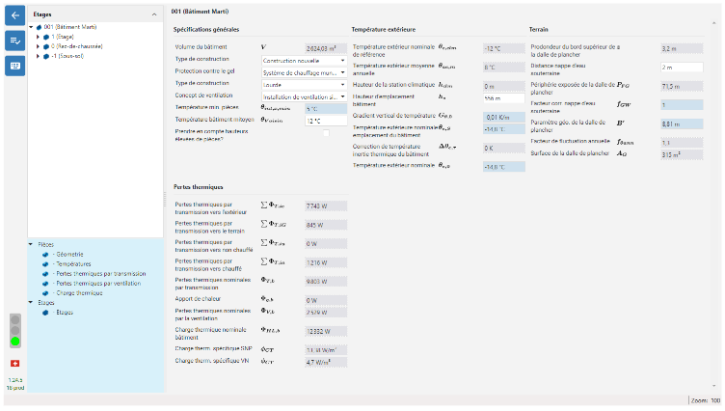725x411 pixels.
Task: Open Concept de ventilation dropdown
Action: 304,96
